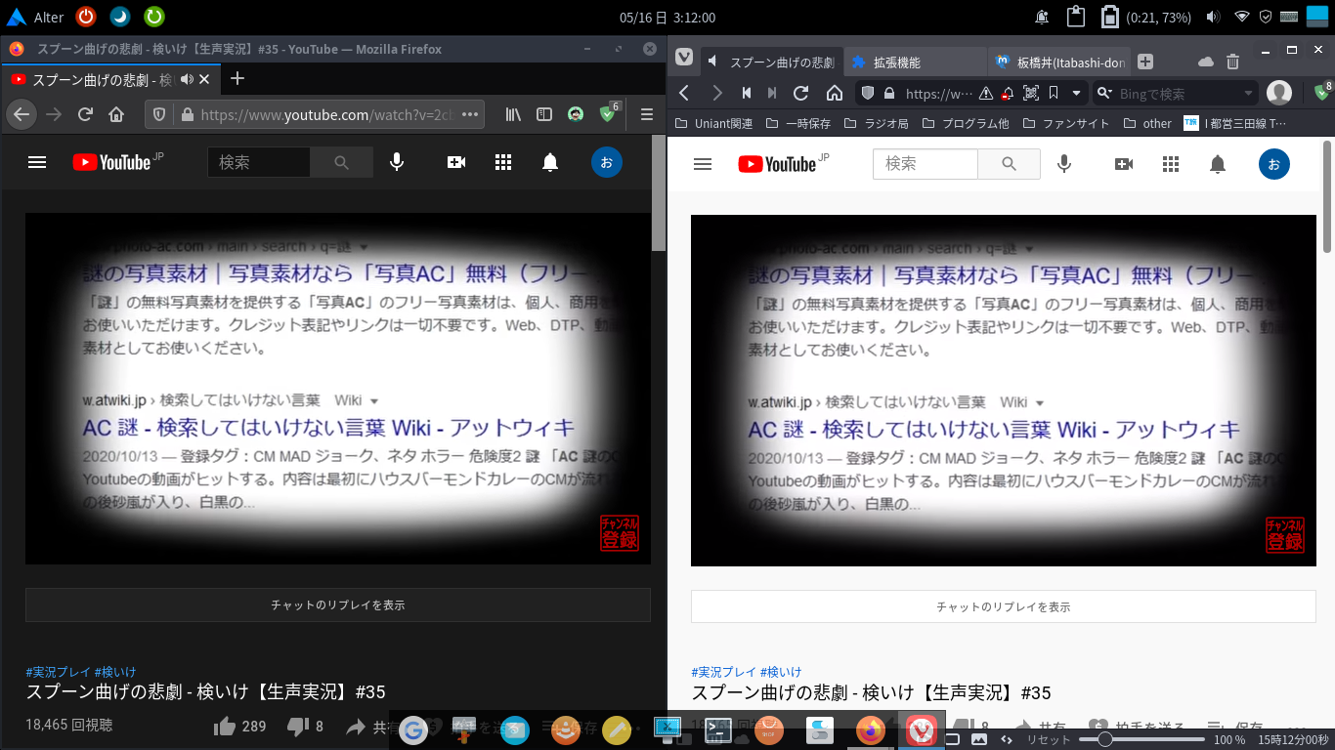Click #実況プレイ hashtag link in Firefox
The image size is (1335, 750).
point(58,672)
